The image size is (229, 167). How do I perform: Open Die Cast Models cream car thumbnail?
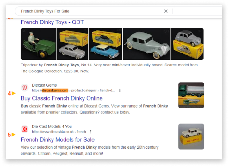(191, 137)
